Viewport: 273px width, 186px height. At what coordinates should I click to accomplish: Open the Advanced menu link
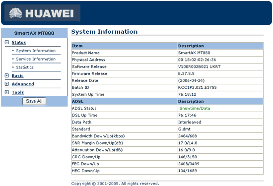[x=23, y=84]
